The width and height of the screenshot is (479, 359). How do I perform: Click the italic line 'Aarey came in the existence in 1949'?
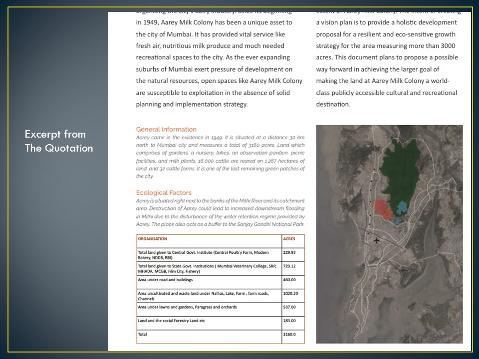(220, 138)
